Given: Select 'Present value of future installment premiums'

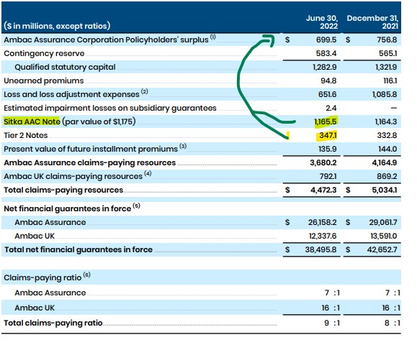Looking at the screenshot, I should pyautogui.click(x=91, y=149).
